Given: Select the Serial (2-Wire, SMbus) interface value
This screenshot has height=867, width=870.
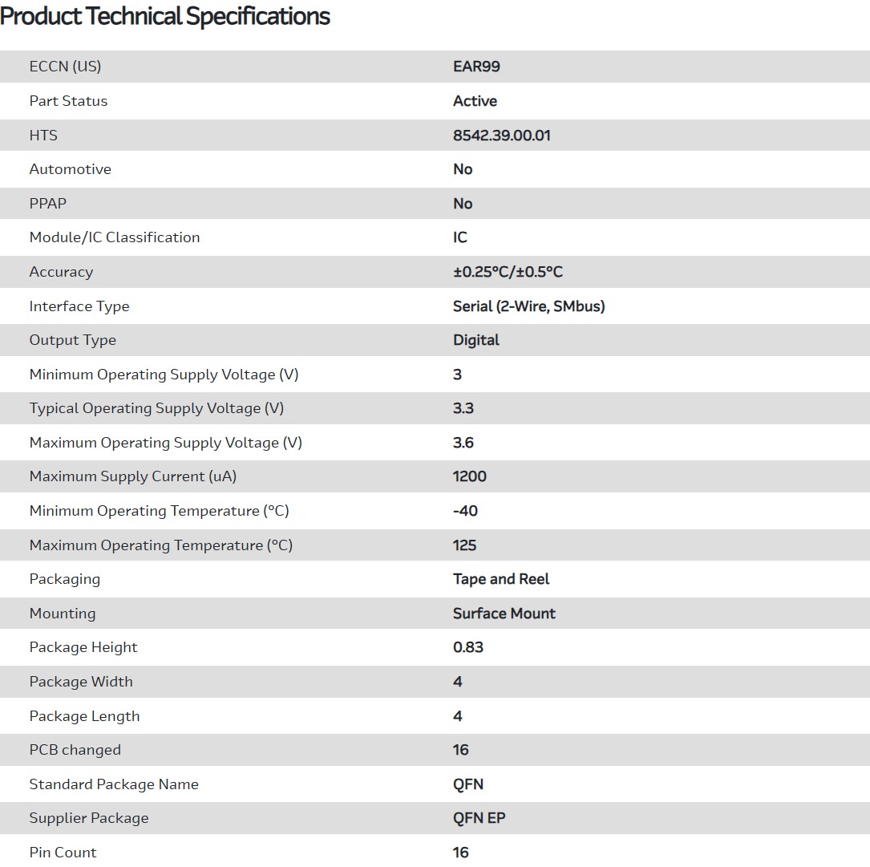Looking at the screenshot, I should tap(528, 306).
